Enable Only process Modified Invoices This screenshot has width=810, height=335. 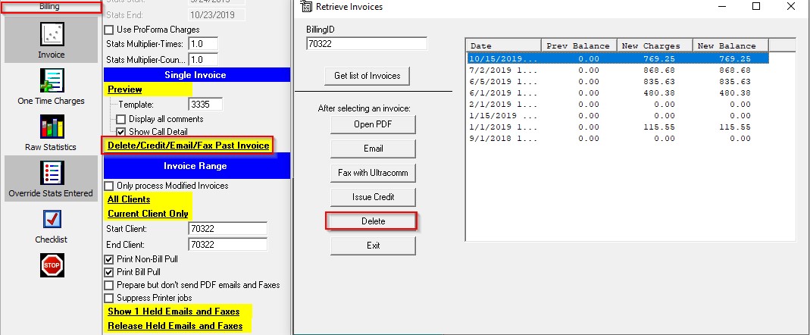[x=109, y=186]
